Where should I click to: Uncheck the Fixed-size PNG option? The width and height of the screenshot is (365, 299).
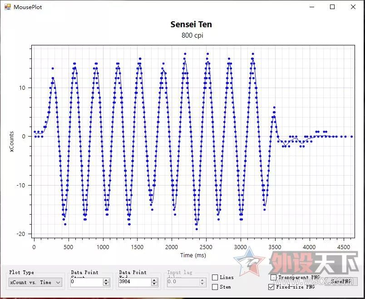(x=271, y=287)
